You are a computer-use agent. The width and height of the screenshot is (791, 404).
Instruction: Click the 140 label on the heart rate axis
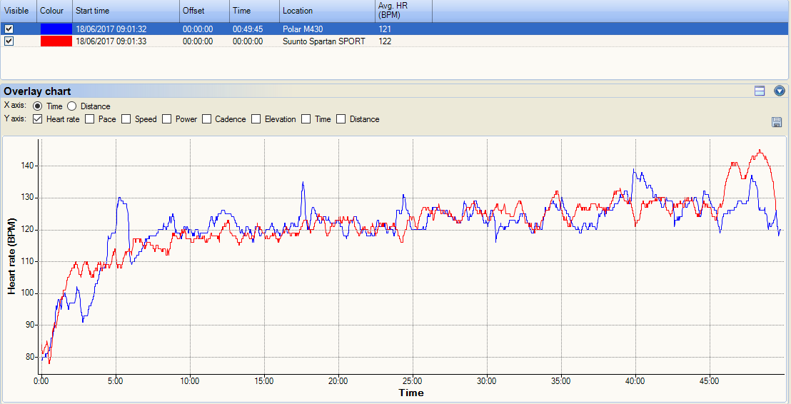[28, 166]
